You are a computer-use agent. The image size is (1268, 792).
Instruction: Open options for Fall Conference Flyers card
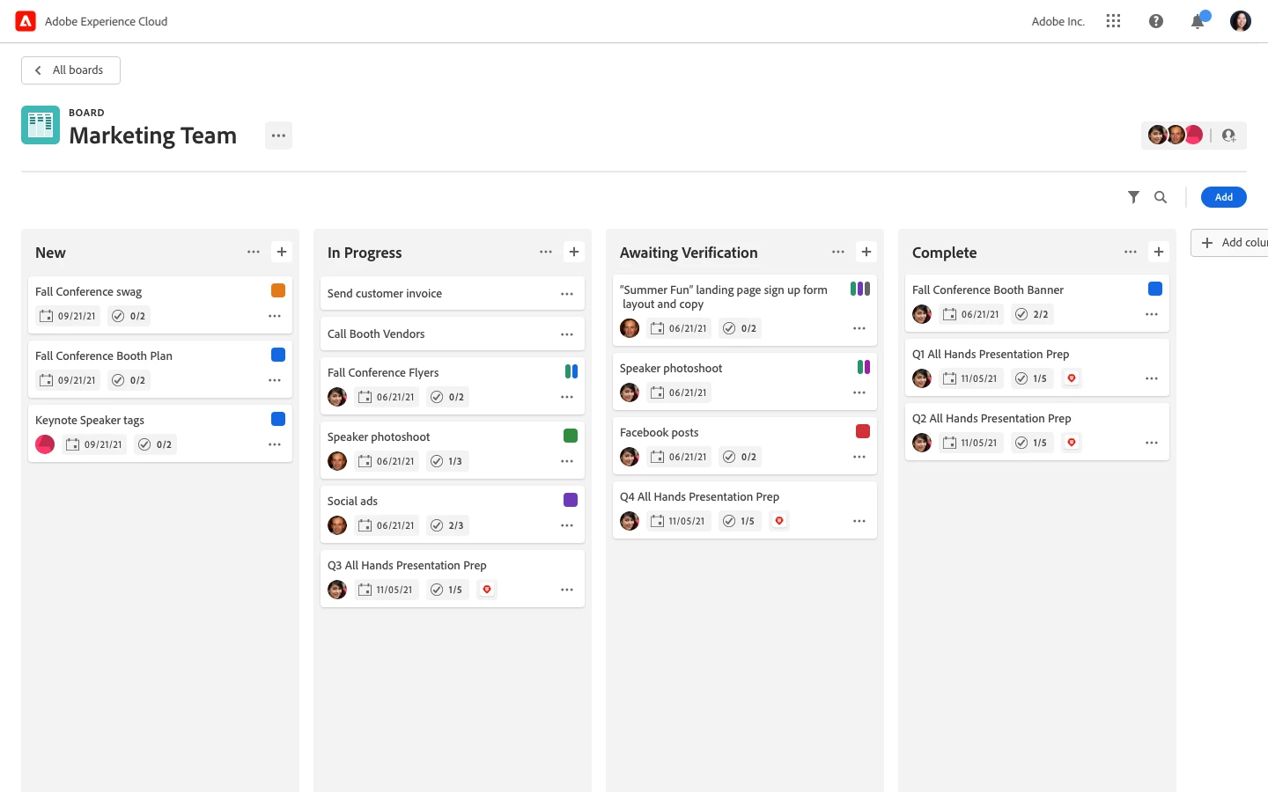coord(567,397)
